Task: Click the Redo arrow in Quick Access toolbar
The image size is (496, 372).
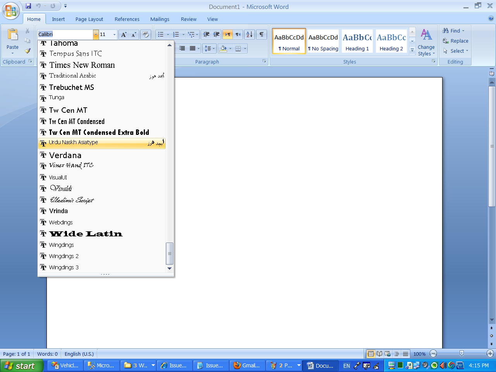Action: [x=53, y=6]
